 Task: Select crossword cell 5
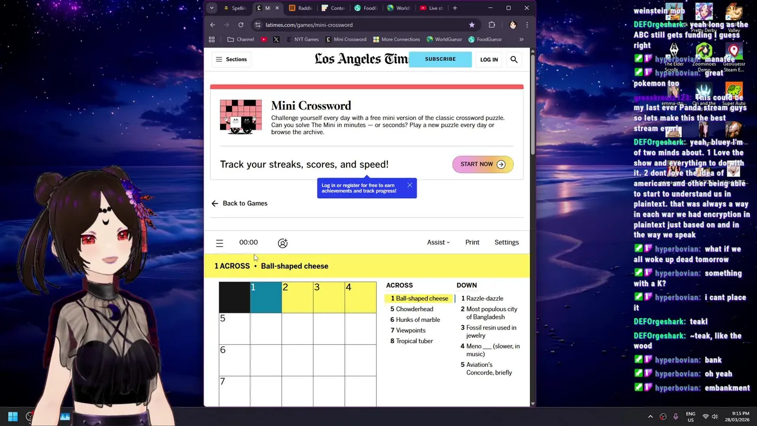point(234,329)
